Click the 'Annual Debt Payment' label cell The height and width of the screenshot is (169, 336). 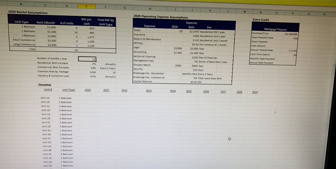(x=262, y=63)
